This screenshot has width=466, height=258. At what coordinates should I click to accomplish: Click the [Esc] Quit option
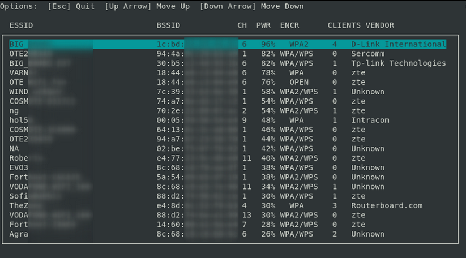click(71, 6)
